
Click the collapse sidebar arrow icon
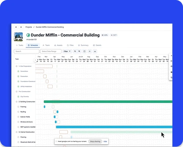(16, 27)
